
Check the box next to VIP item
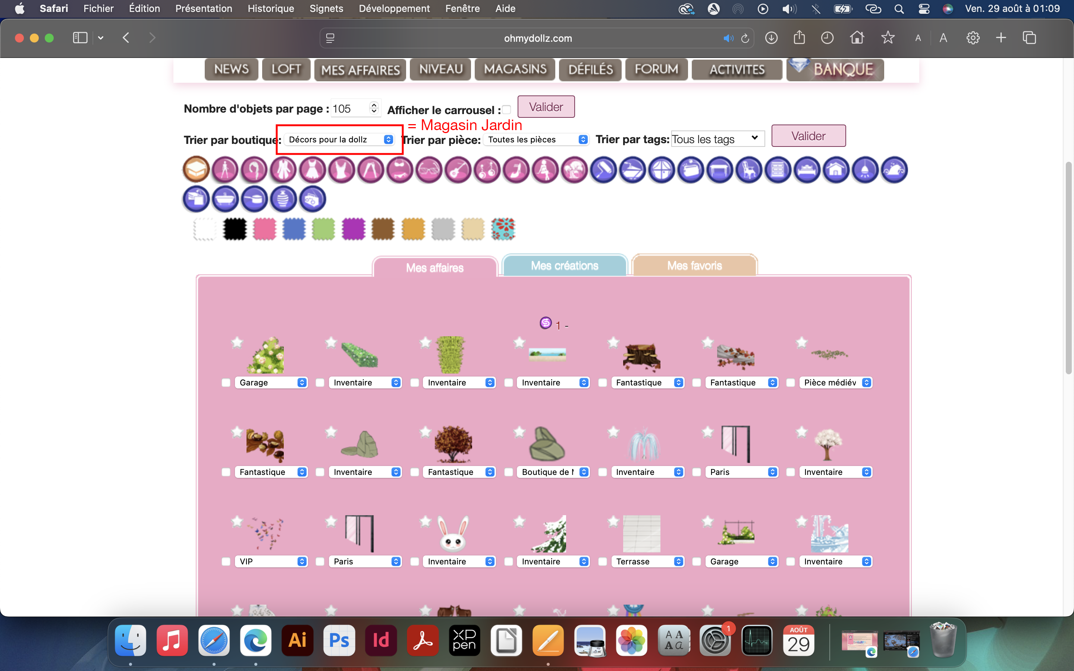pyautogui.click(x=226, y=561)
